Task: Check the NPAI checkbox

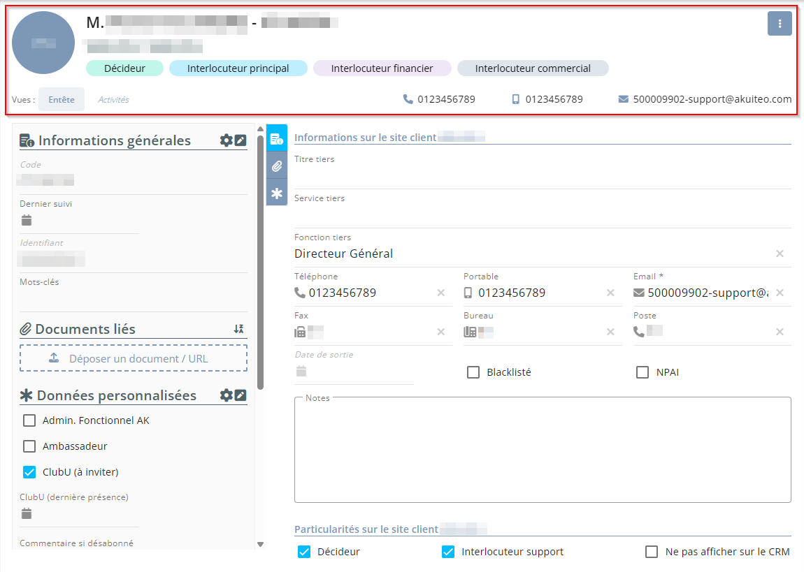Action: coord(643,372)
